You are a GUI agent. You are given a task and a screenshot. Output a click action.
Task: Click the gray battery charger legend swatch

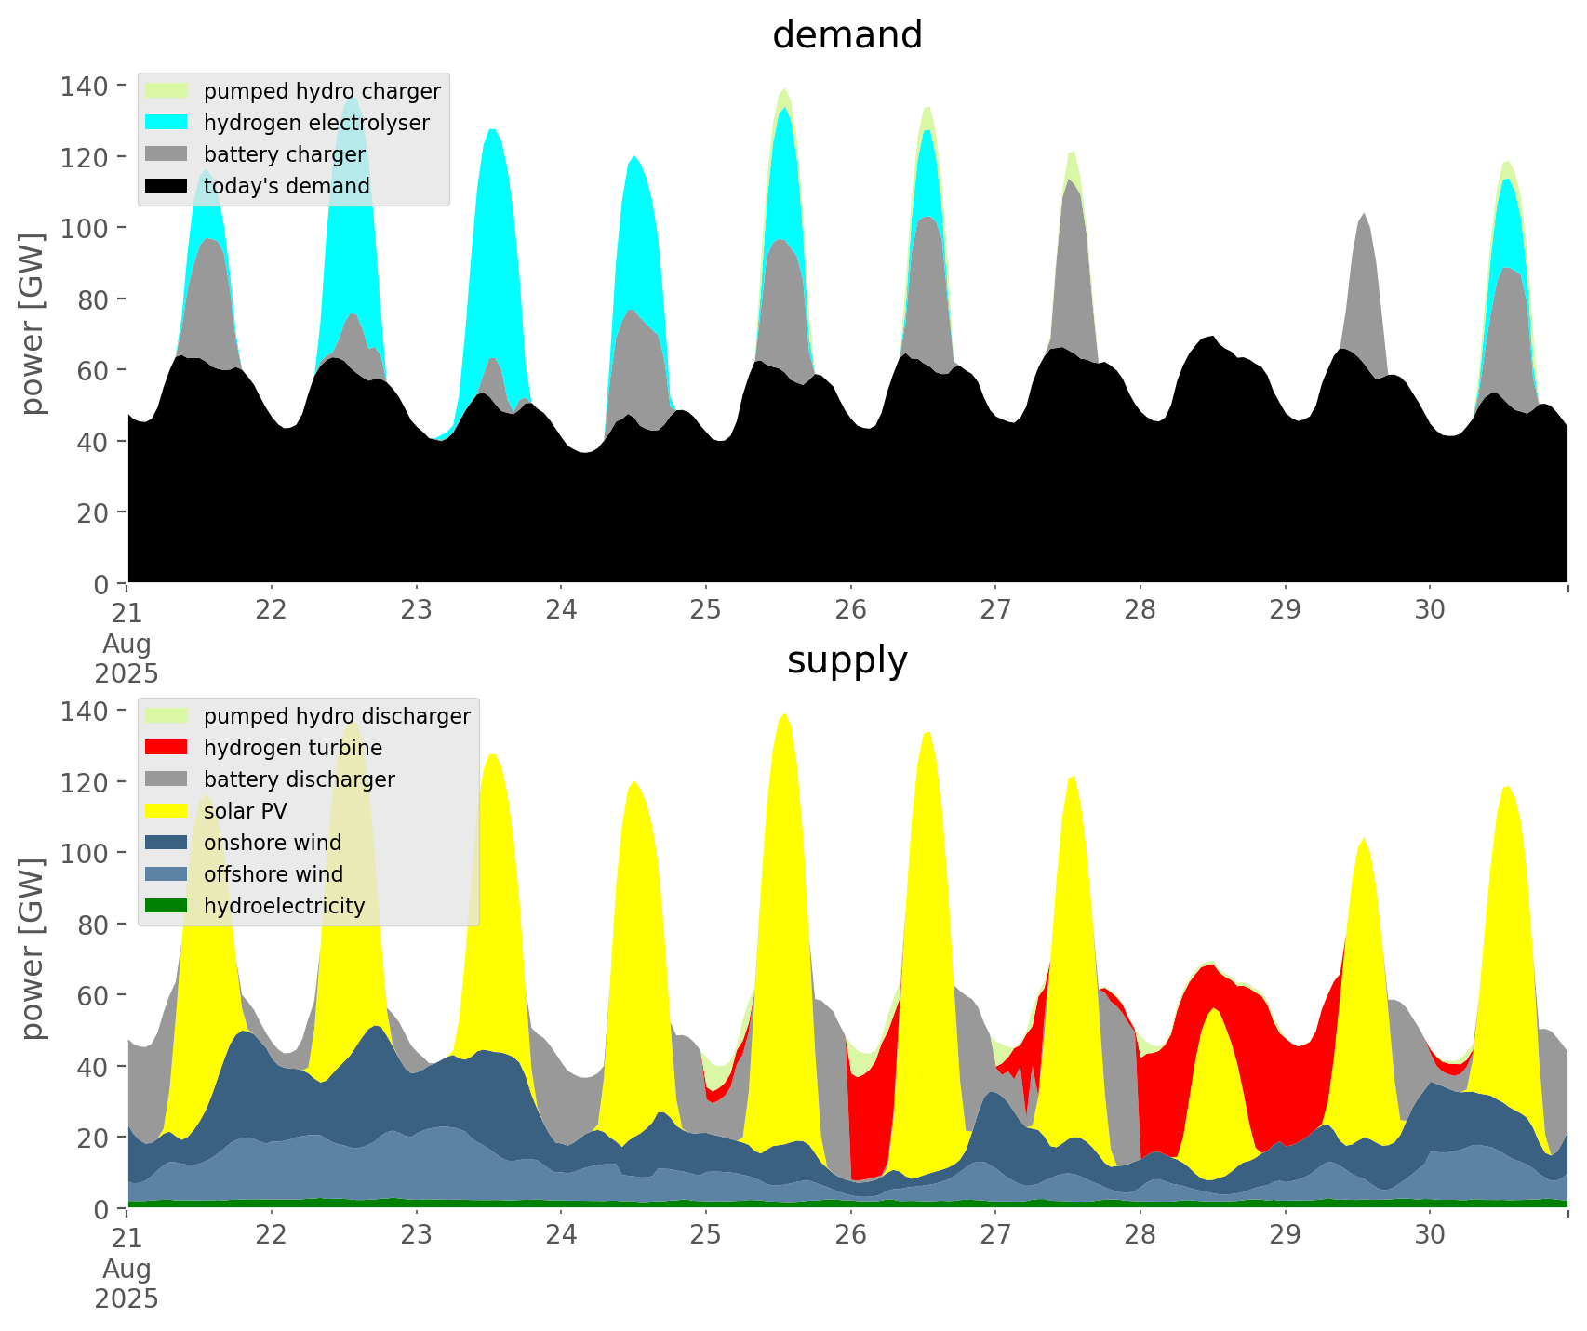(x=166, y=154)
